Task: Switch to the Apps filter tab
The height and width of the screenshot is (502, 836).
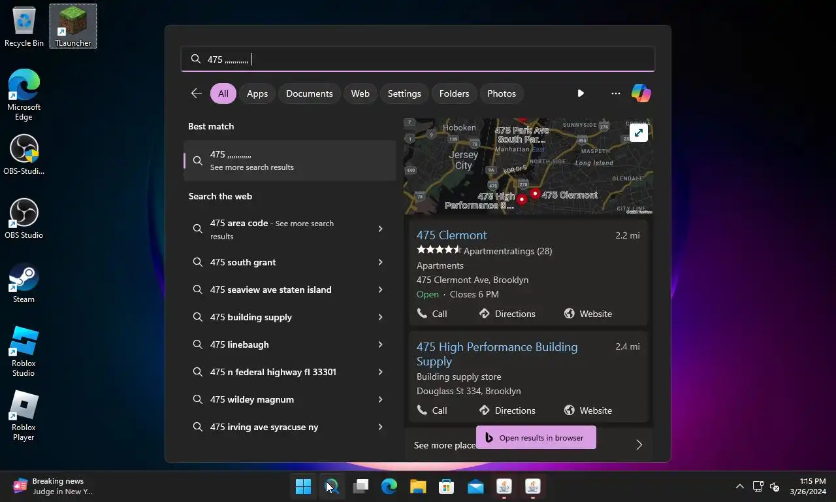Action: (x=257, y=93)
